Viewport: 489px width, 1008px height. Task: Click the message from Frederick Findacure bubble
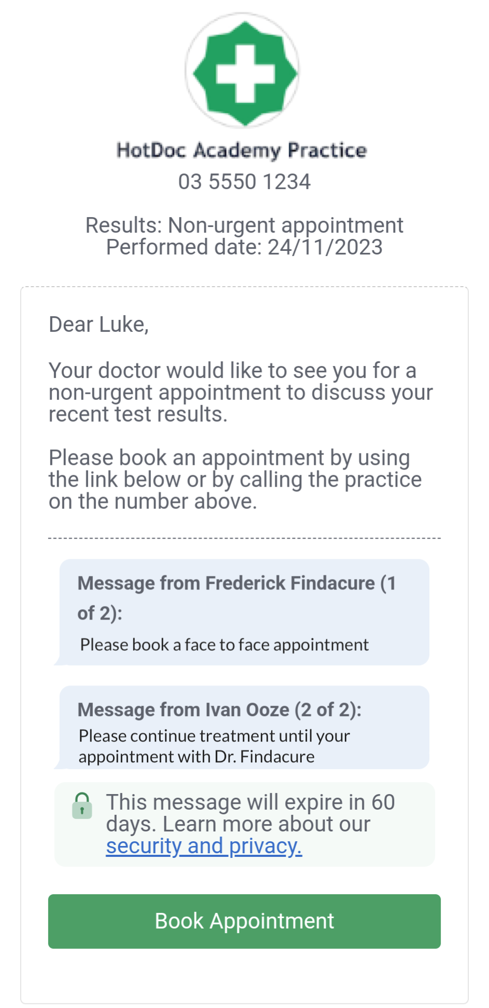click(x=244, y=612)
